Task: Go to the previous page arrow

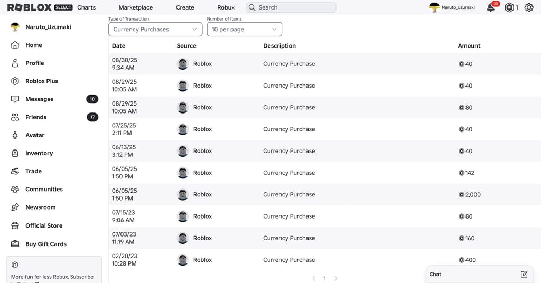Action: (x=314, y=279)
